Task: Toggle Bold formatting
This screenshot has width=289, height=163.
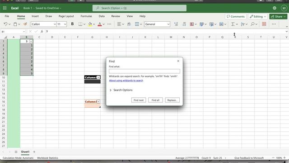Action: (x=72, y=24)
